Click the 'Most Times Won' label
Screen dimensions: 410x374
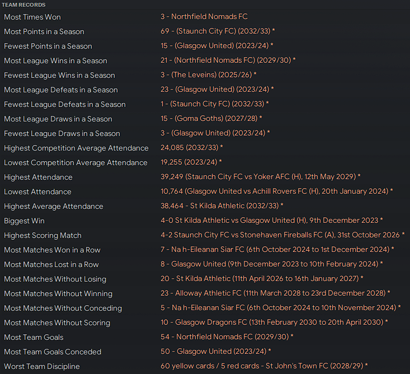32,17
